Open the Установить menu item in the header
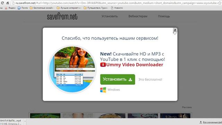The height and width of the screenshot is (125, 222). point(110,16)
